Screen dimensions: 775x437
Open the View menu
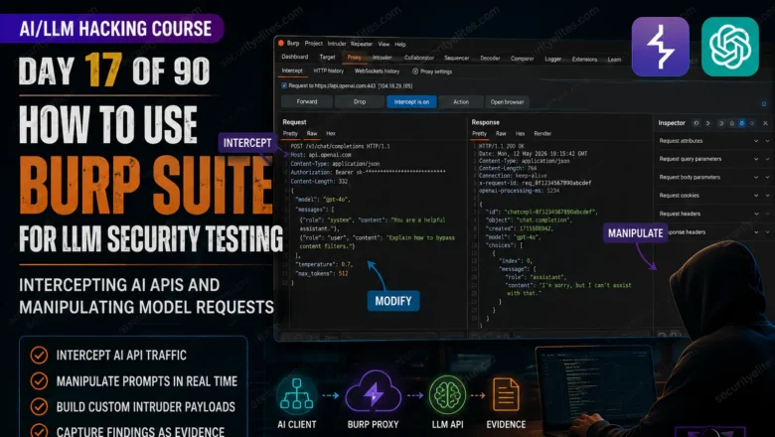click(384, 44)
